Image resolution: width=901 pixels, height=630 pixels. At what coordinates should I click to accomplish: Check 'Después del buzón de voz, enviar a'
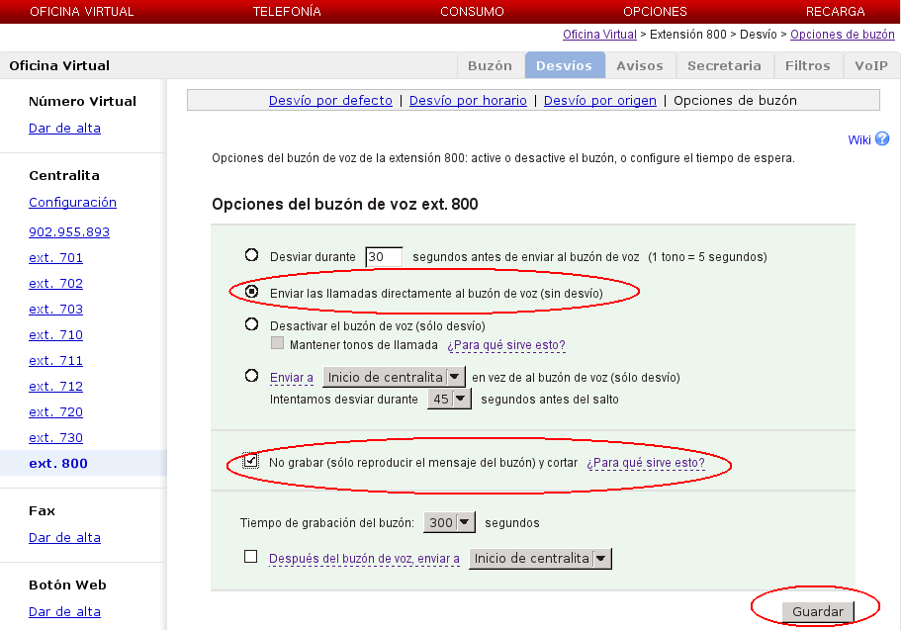pyautogui.click(x=250, y=558)
